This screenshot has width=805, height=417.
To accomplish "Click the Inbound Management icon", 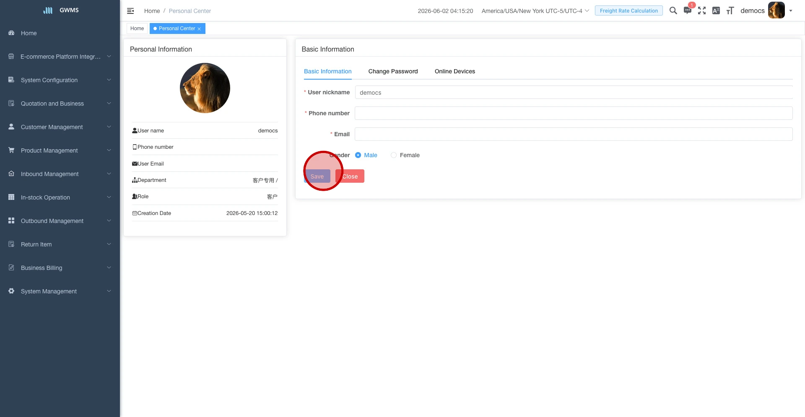I will (11, 174).
